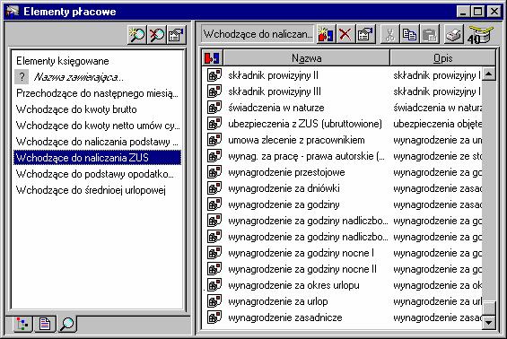The width and height of the screenshot is (507, 339).
Task: Click icon beside wynagrodzenie za okres urlopu
Action: [214, 285]
